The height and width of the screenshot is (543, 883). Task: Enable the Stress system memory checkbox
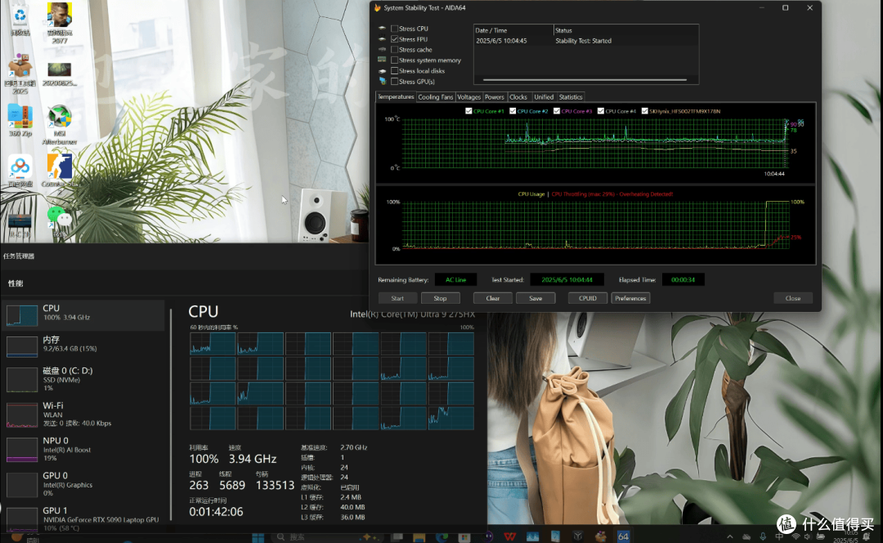394,60
